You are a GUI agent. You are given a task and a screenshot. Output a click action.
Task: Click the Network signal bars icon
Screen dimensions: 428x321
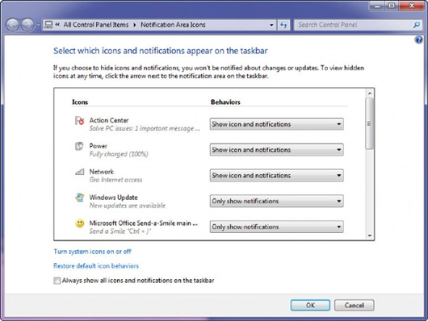click(79, 172)
